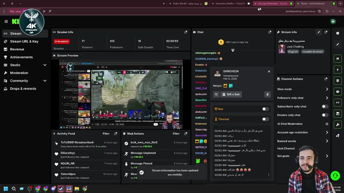Switch to Arabic Wordle browser tab

tap(188, 3)
